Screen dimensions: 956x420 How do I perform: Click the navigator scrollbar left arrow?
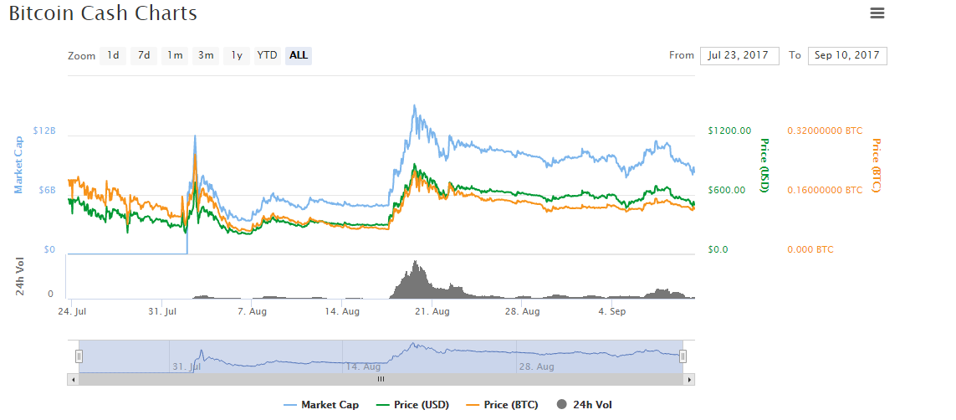pos(73,379)
